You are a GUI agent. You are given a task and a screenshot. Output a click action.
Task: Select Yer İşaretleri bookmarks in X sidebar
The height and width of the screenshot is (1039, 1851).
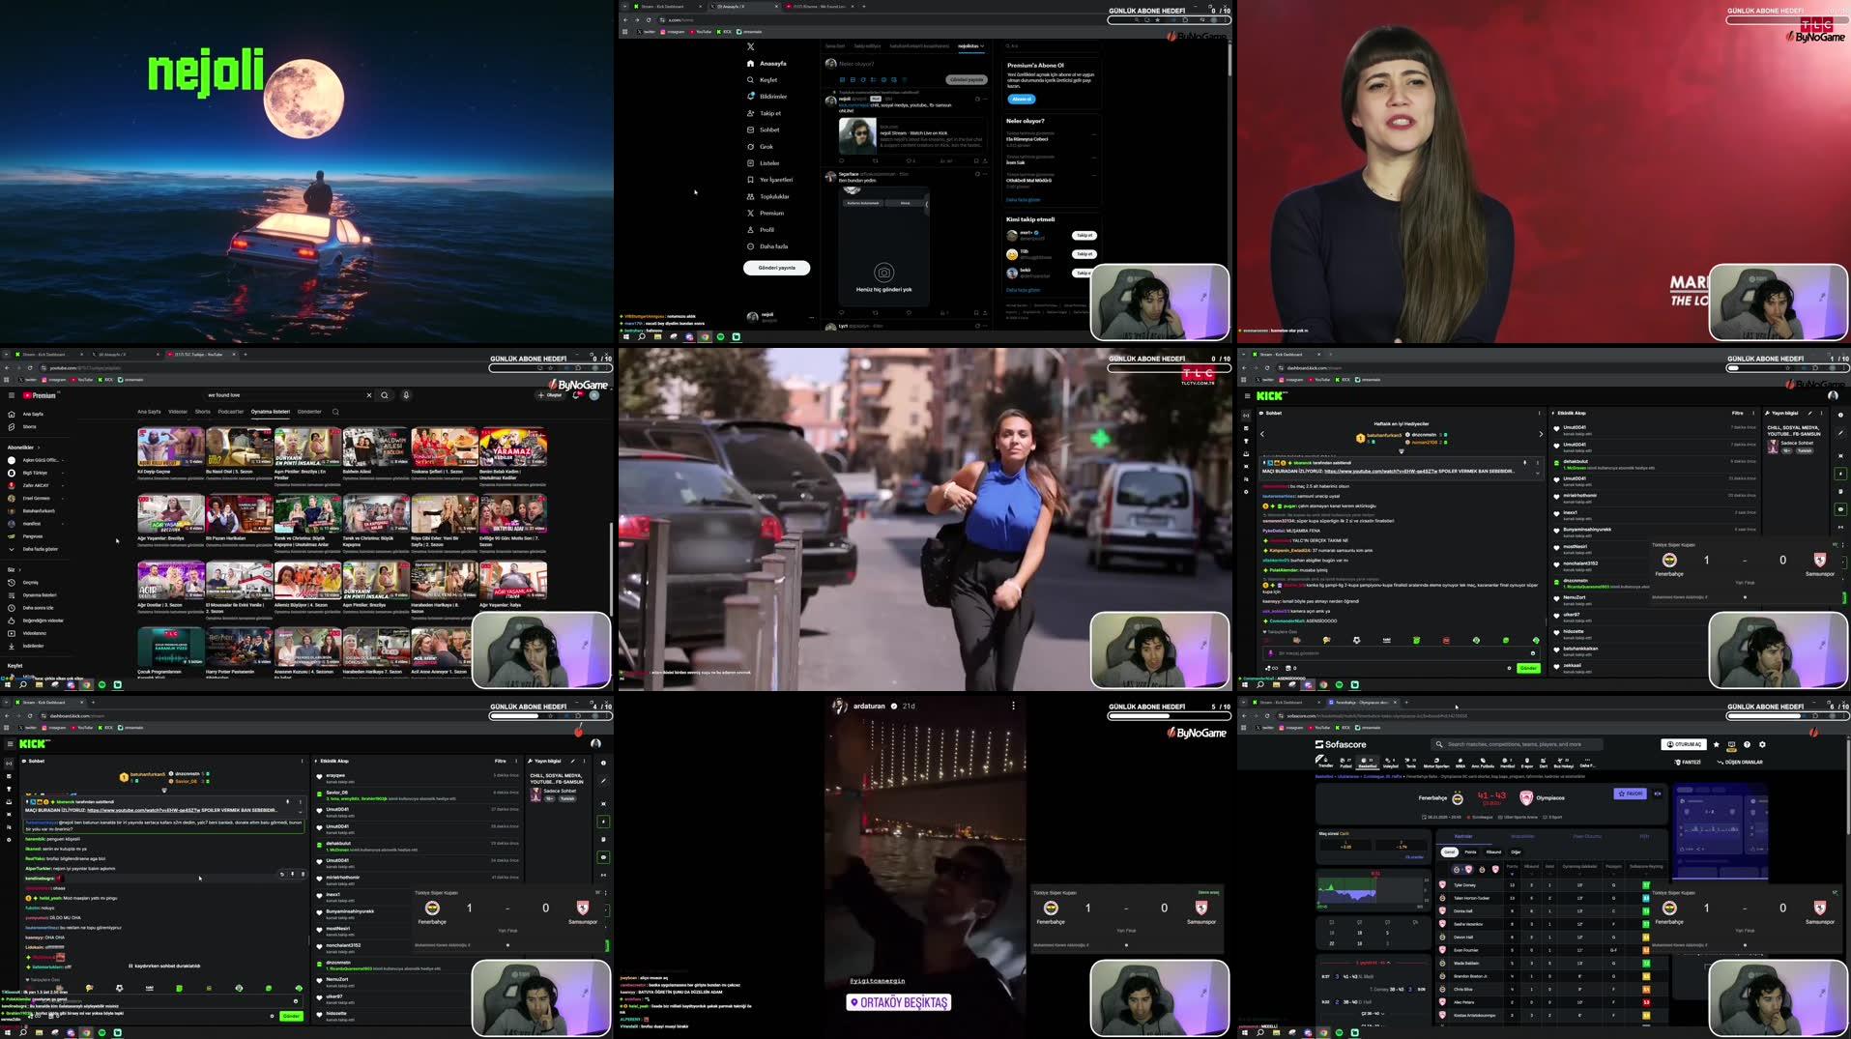click(773, 179)
